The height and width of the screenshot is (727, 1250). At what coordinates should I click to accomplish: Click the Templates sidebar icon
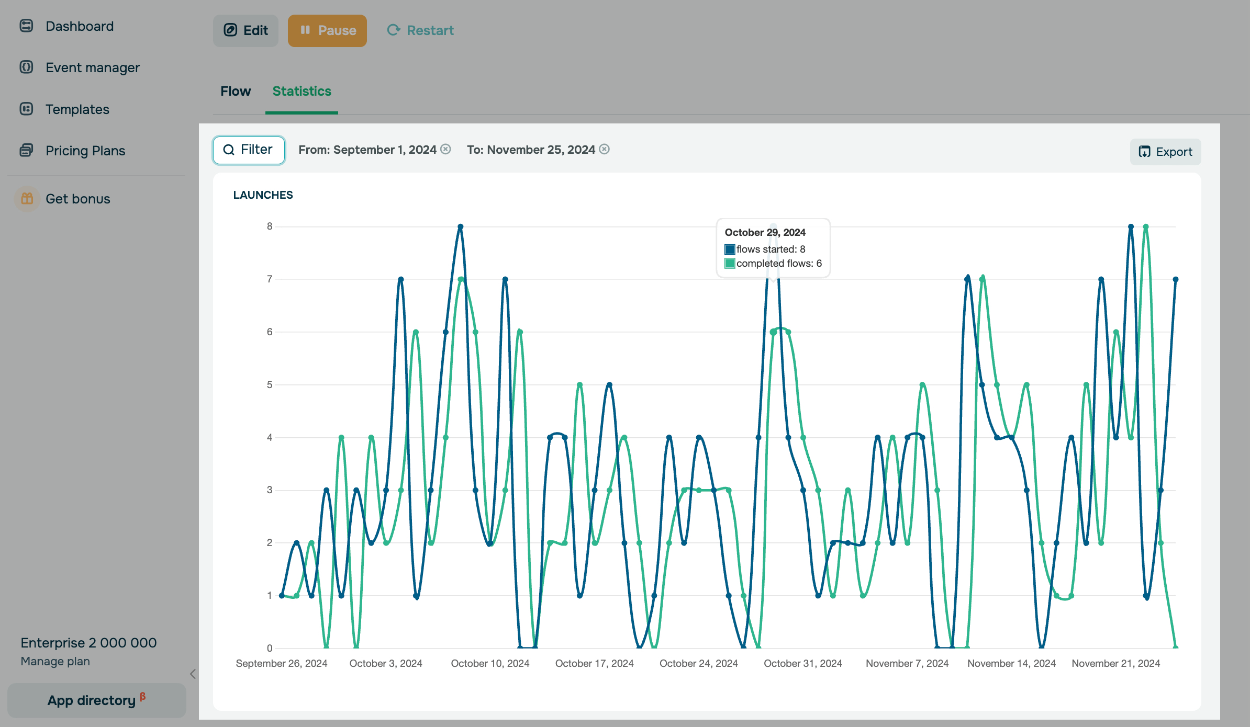[x=26, y=109]
